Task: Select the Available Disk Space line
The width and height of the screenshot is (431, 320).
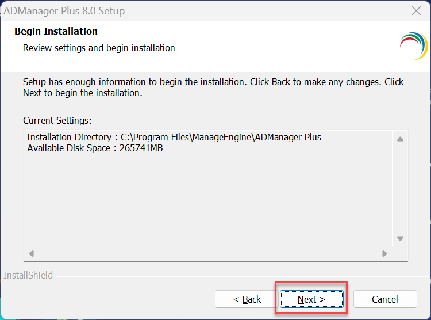Action: click(x=95, y=148)
